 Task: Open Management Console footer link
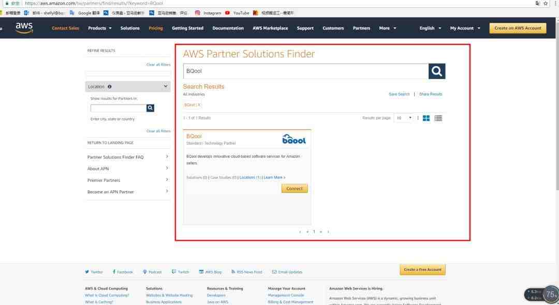coord(286,295)
